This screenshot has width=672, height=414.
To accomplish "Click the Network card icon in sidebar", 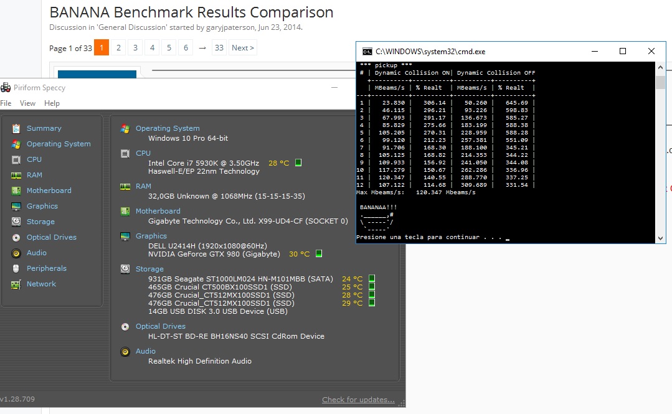I will tap(16, 285).
